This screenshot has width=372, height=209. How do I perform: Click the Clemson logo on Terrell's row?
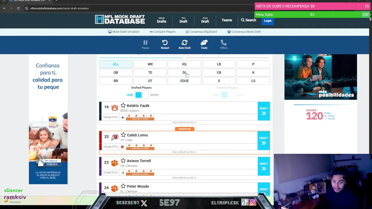[115, 163]
